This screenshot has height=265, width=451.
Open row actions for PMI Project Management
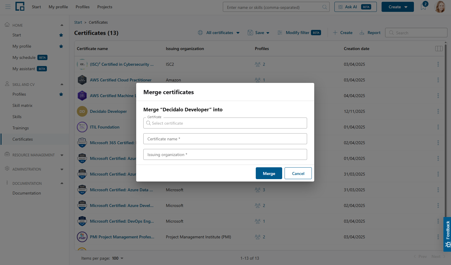click(438, 237)
